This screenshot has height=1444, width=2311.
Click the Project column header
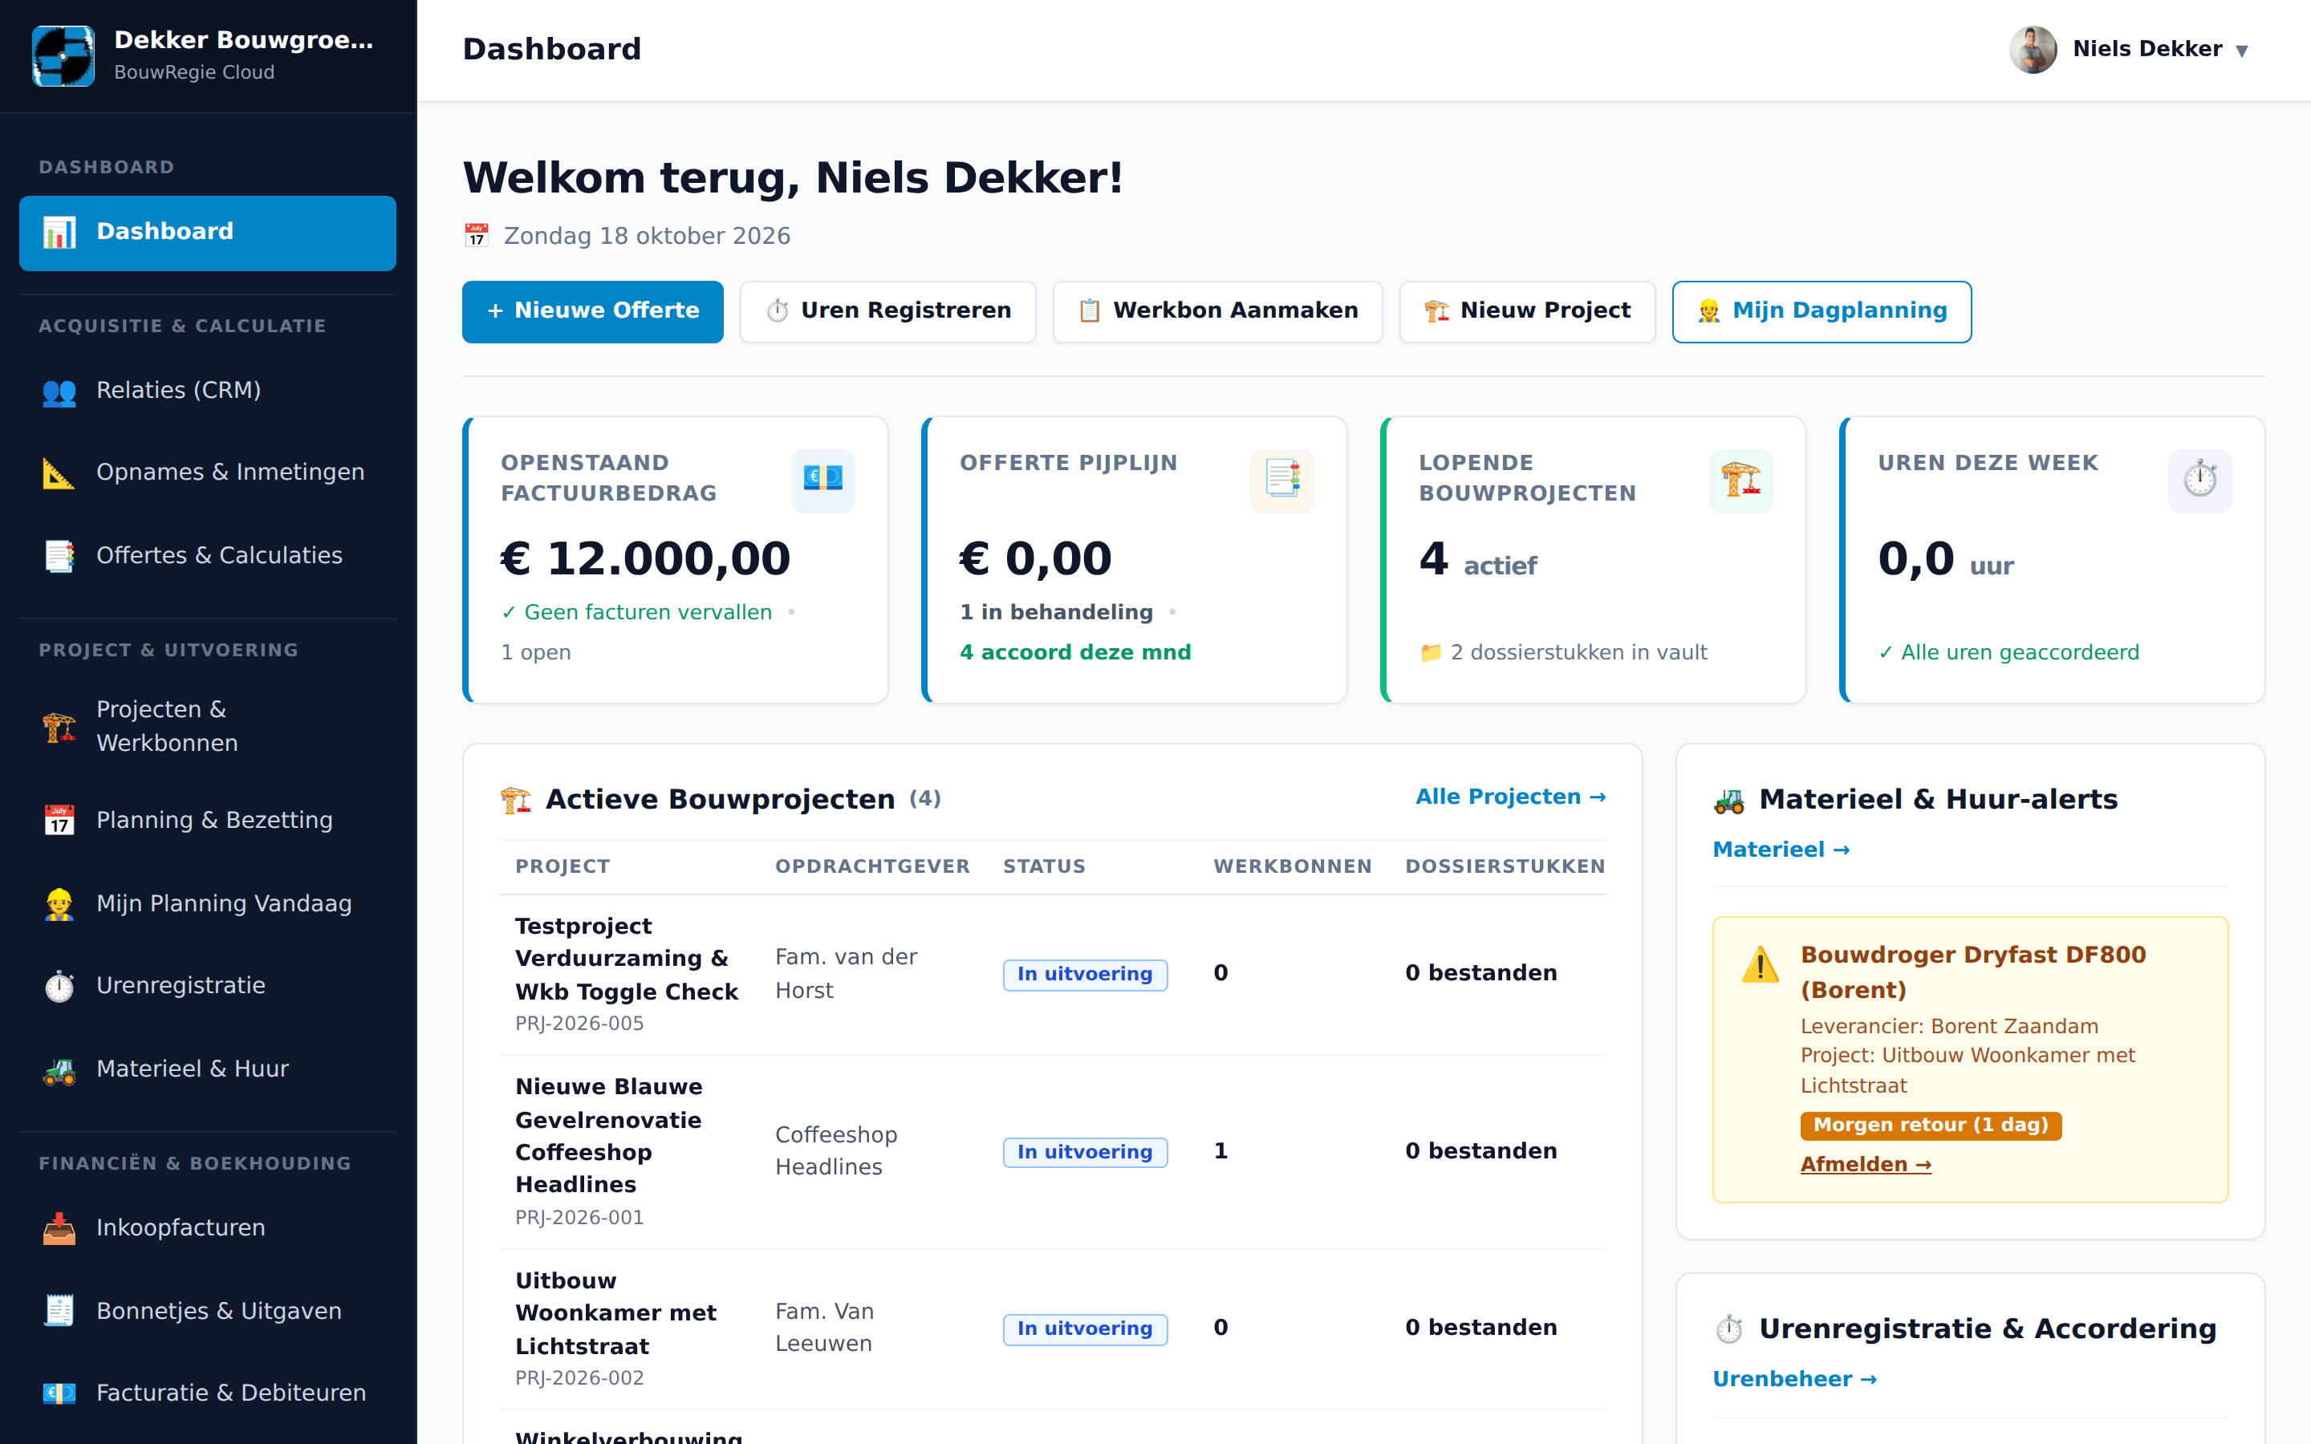click(563, 867)
